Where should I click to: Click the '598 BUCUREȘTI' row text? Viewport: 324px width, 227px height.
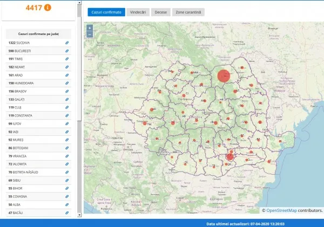pyautogui.click(x=19, y=51)
